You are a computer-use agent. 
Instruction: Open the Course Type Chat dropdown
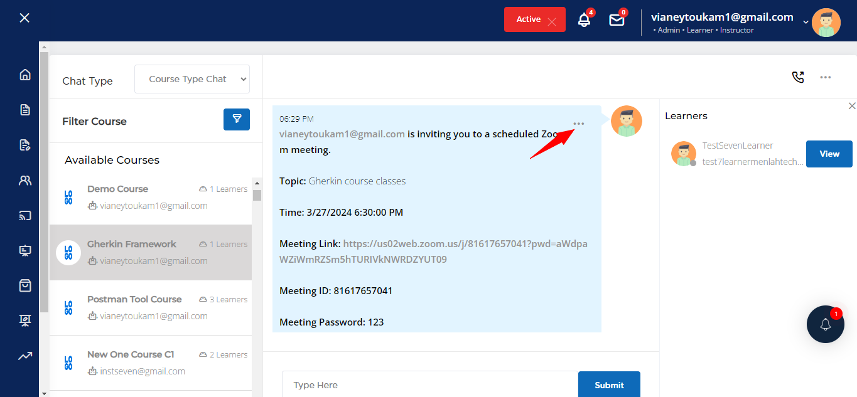click(192, 79)
